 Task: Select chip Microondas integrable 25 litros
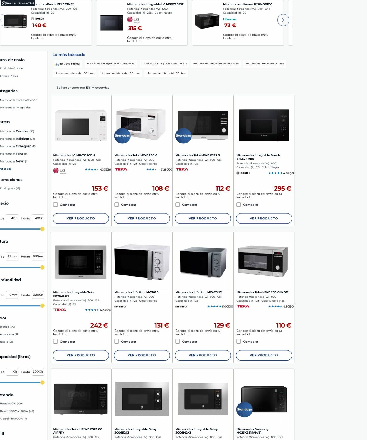pos(166,73)
